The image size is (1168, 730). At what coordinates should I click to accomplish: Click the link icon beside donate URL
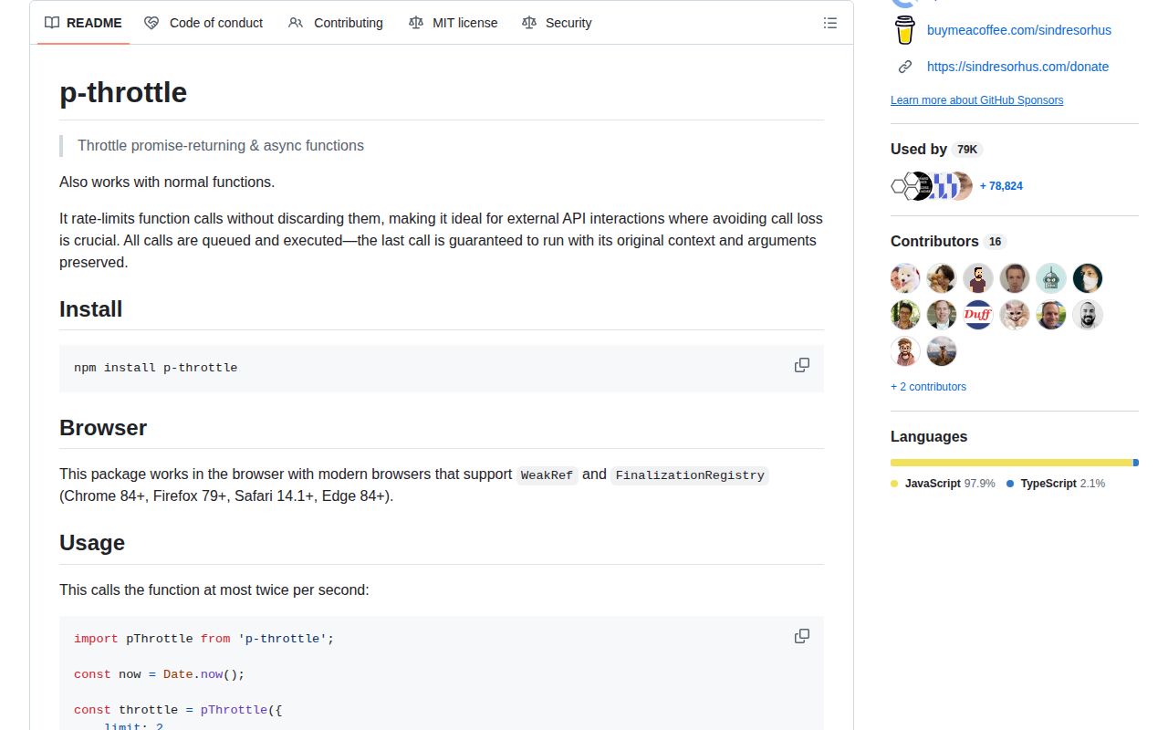pyautogui.click(x=904, y=67)
